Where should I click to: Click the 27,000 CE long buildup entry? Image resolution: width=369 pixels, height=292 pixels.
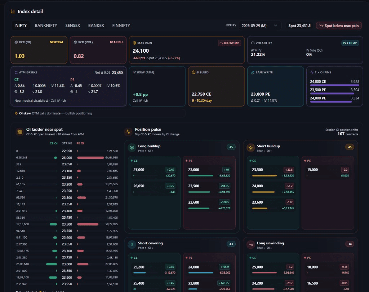point(154,173)
